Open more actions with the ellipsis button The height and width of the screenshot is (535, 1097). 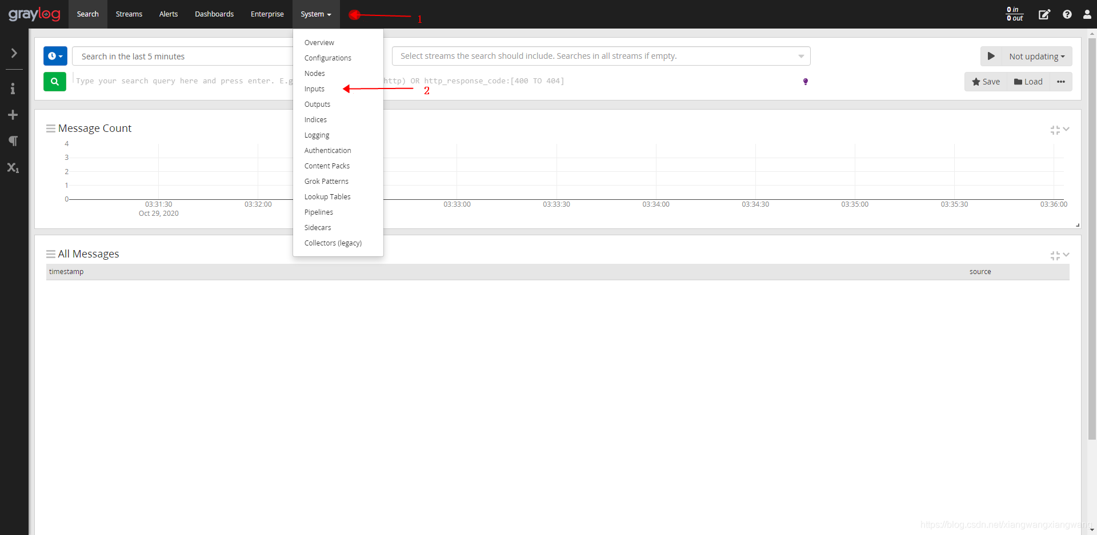point(1061,82)
